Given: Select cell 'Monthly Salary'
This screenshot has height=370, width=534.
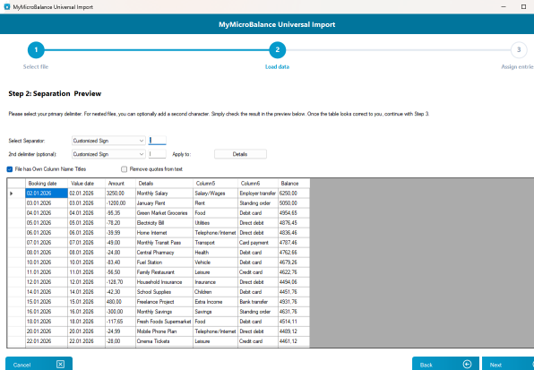Looking at the screenshot, I should point(164,194).
